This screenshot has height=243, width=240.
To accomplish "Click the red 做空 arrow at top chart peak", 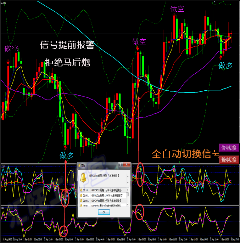I will click(x=174, y=15).
